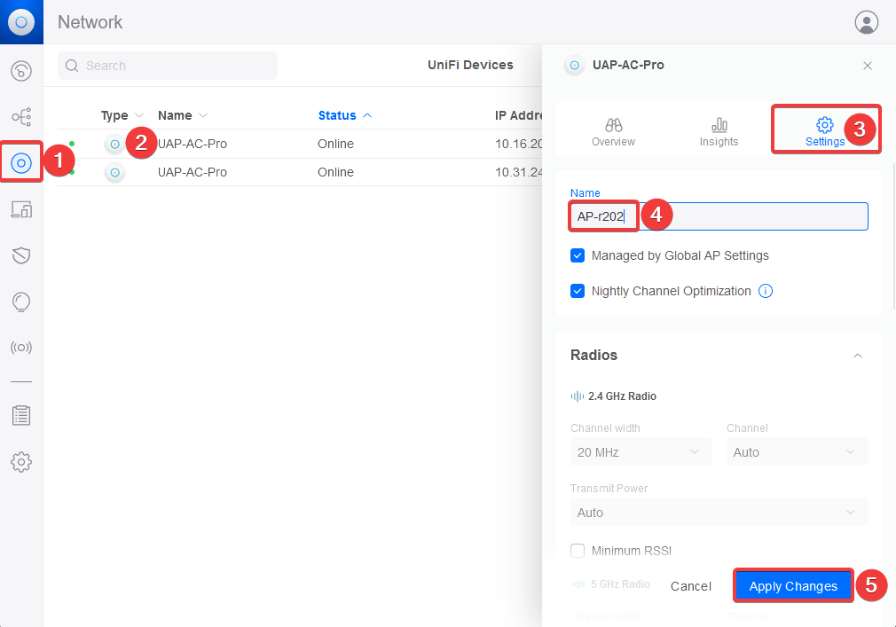Viewport: 896px width, 627px height.
Task: Click the 2.4 GHz Radio waveform icon
Action: click(x=578, y=396)
